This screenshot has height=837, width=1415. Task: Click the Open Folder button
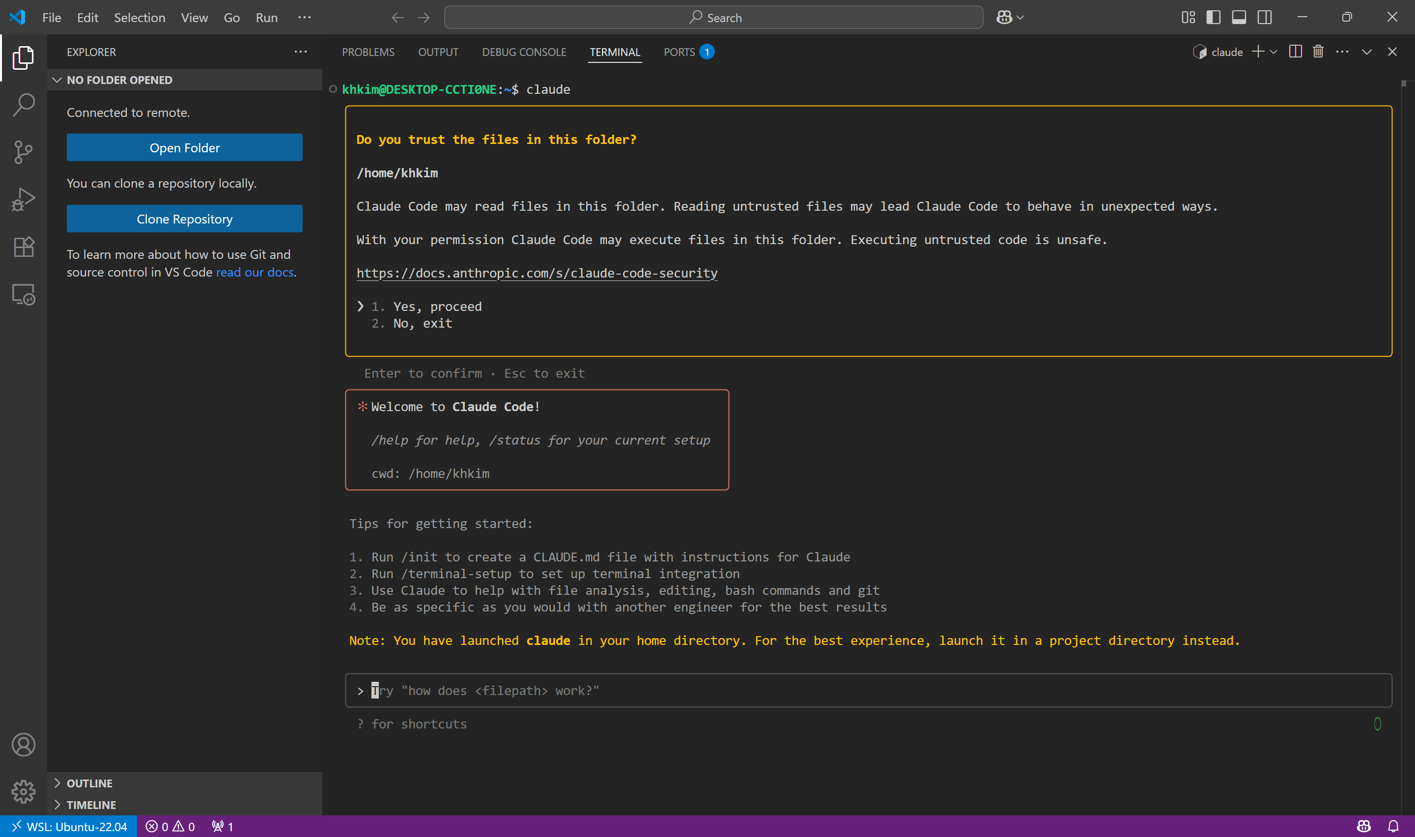click(184, 147)
